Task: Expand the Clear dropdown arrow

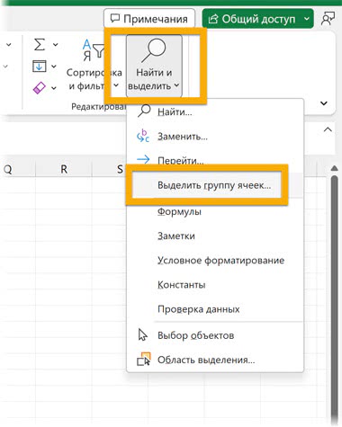Action: point(54,88)
